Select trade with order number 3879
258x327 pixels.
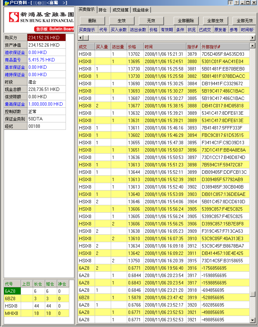(x=164, y=54)
